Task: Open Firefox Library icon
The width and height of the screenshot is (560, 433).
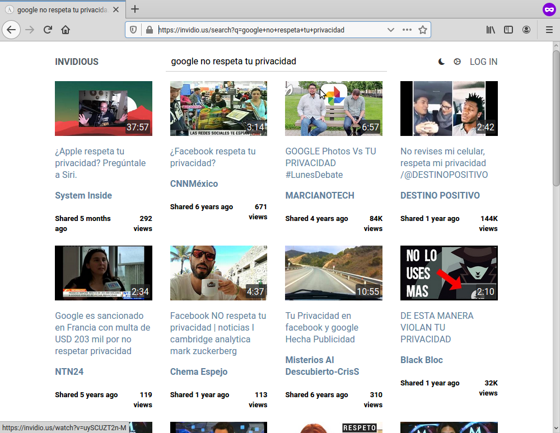Action: click(x=491, y=30)
